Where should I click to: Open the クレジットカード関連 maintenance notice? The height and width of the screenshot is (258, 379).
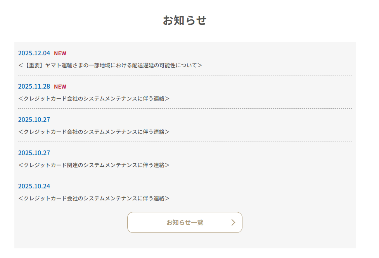(x=94, y=165)
